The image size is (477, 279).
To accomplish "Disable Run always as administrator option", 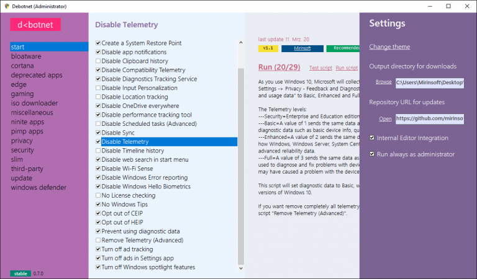I will click(x=373, y=154).
